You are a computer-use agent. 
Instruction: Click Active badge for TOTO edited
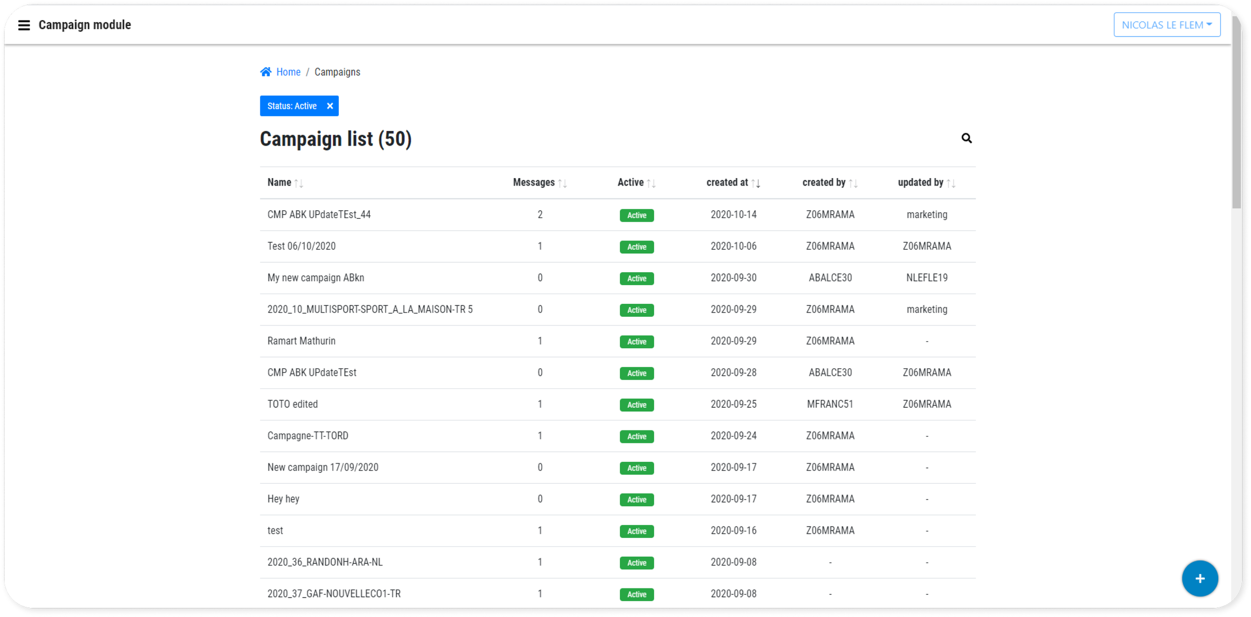click(x=637, y=405)
